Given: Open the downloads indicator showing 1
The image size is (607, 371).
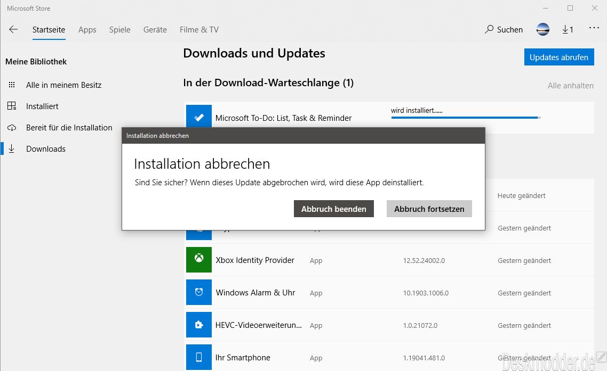Looking at the screenshot, I should pyautogui.click(x=568, y=30).
